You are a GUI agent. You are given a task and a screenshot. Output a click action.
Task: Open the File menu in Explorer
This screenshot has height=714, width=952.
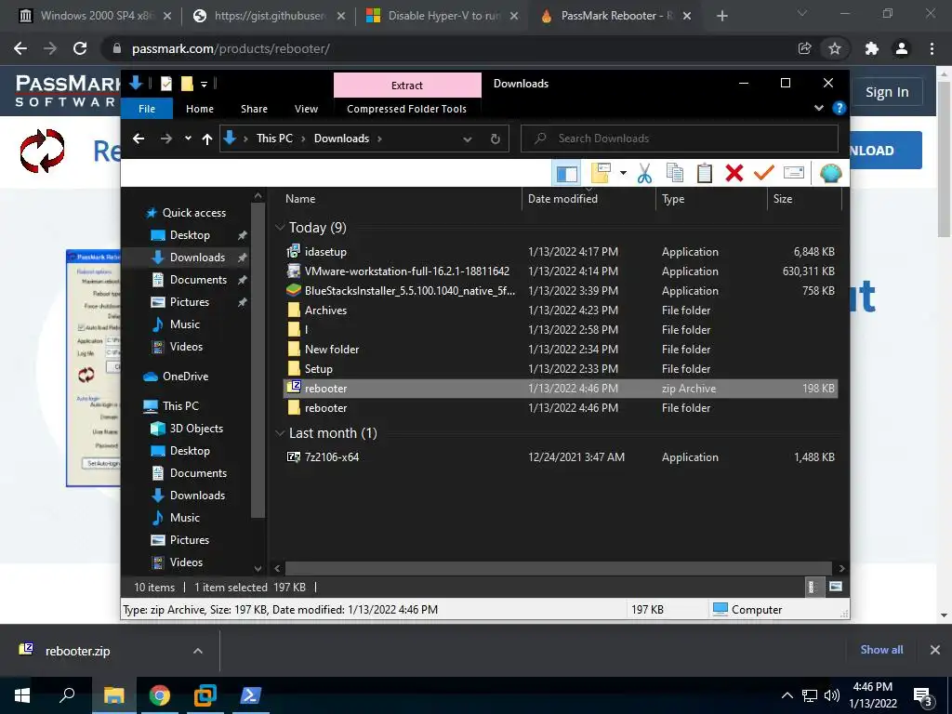[147, 109]
